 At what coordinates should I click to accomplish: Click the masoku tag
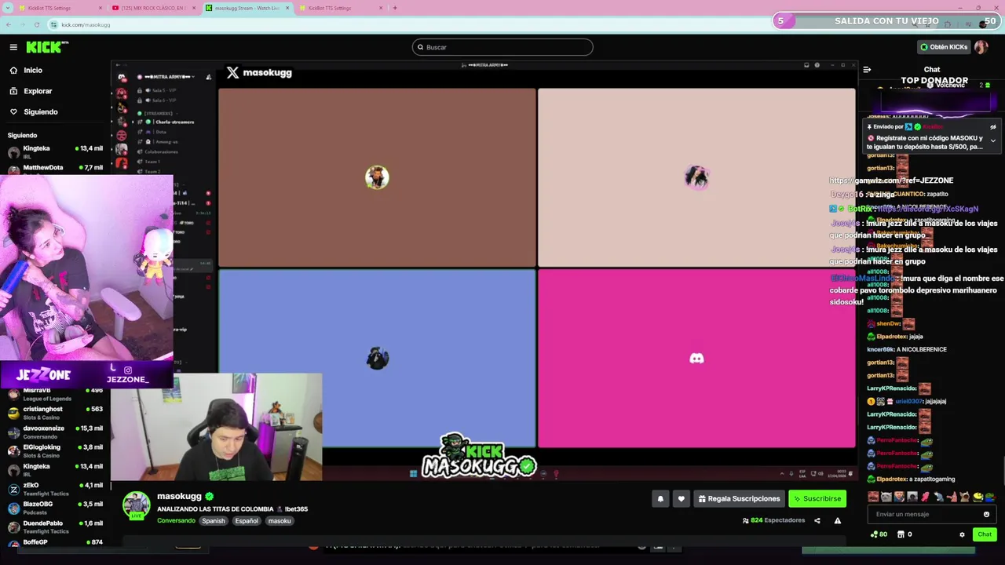pyautogui.click(x=280, y=521)
